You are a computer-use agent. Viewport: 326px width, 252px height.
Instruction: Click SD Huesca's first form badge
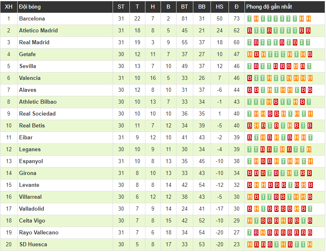[x=249, y=244]
